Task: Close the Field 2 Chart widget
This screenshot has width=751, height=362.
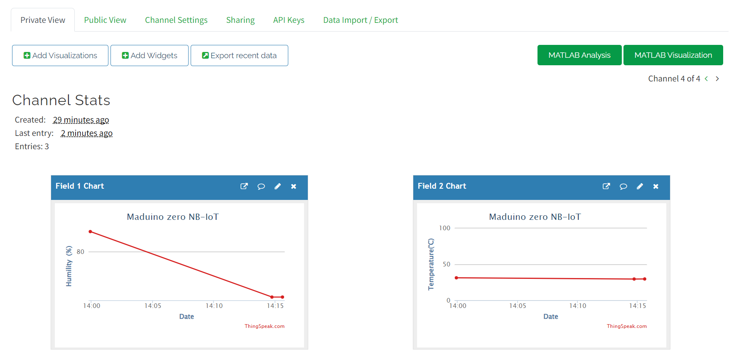Action: pyautogui.click(x=656, y=186)
